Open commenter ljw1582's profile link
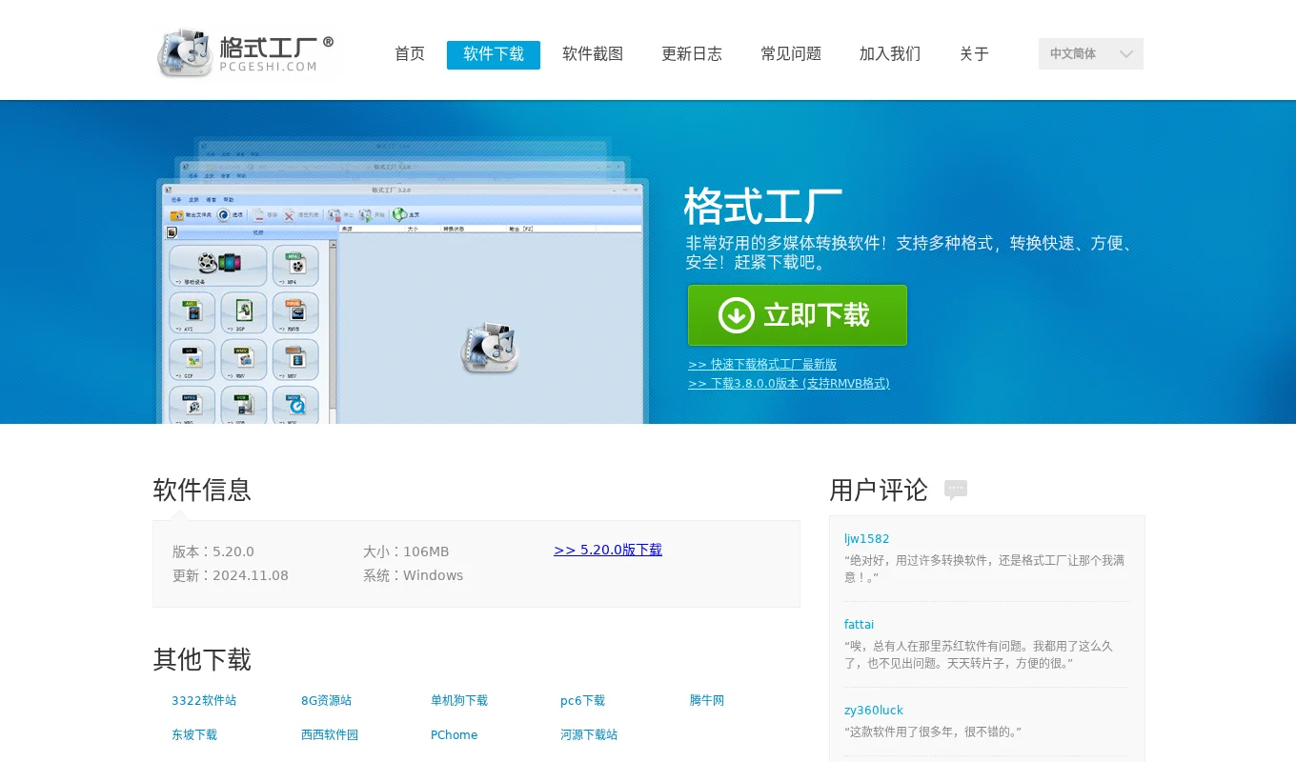Viewport: 1296px width, 762px height. click(x=865, y=538)
